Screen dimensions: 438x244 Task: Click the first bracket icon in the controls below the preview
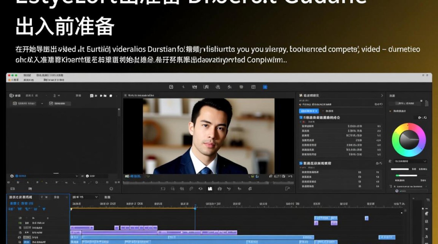point(163,189)
